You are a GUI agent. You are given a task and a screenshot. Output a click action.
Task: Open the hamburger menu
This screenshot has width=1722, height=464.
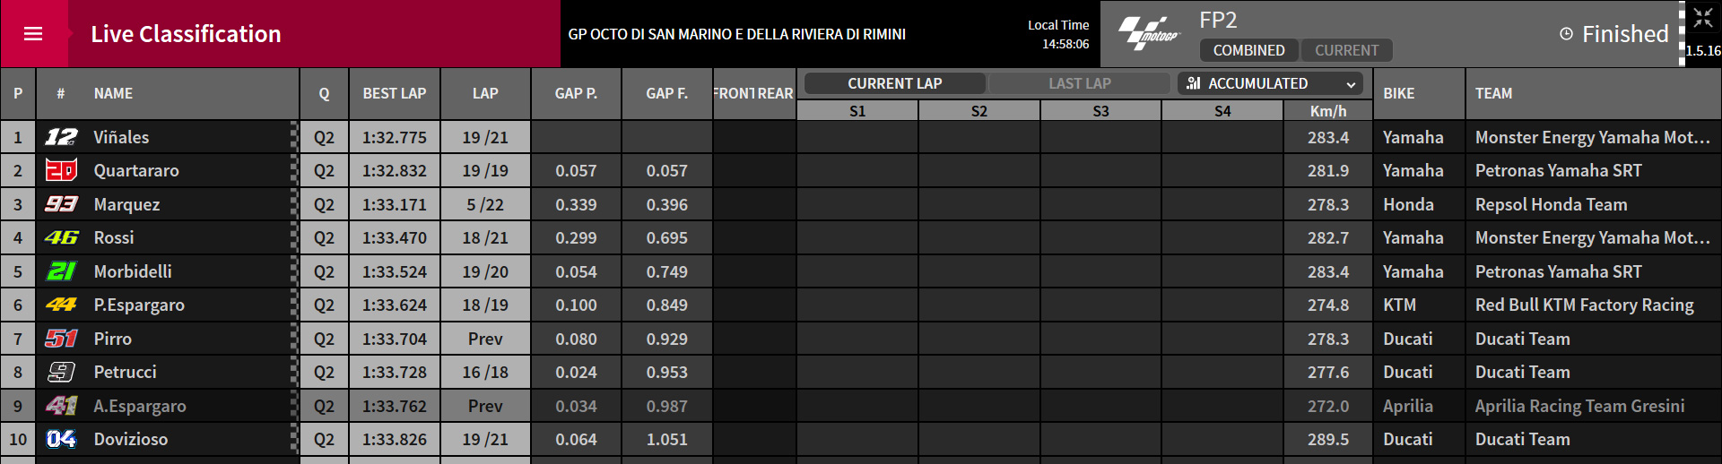pyautogui.click(x=33, y=34)
